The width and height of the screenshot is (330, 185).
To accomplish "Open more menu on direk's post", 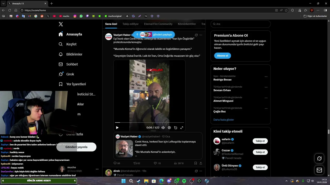I will click(201, 171).
